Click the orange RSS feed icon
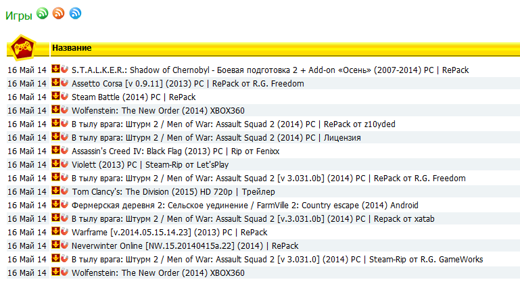This screenshot has width=520, height=286. coord(59,13)
